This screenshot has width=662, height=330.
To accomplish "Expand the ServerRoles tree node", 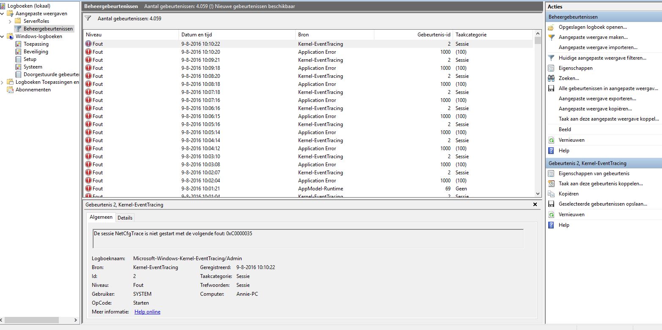I will point(10,21).
